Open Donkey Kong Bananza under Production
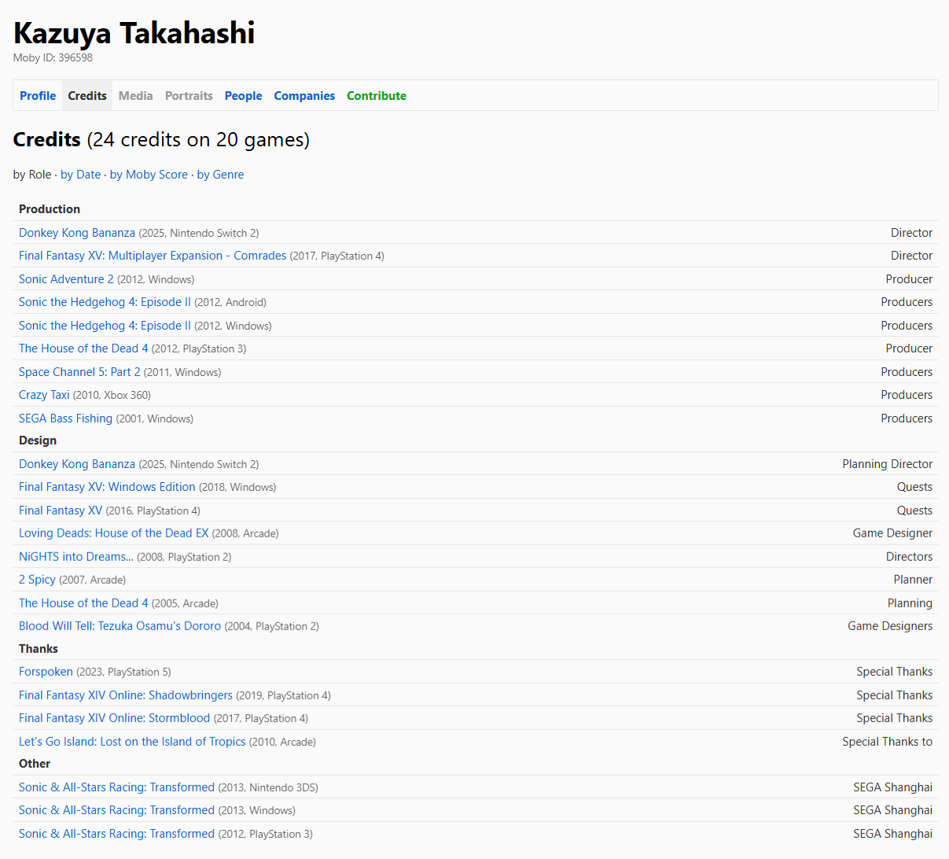Viewport: 949px width, 859px height. [77, 233]
